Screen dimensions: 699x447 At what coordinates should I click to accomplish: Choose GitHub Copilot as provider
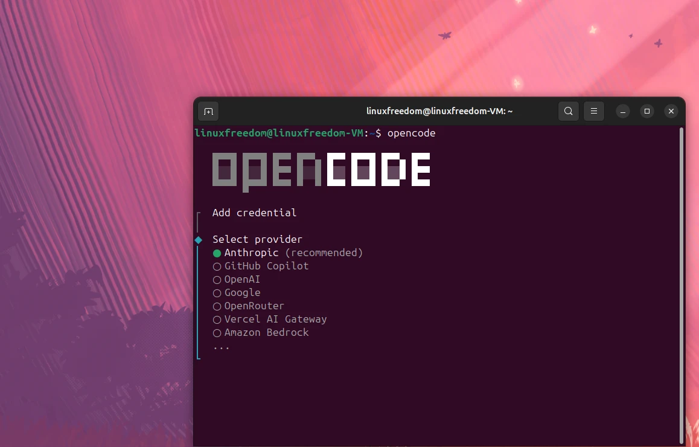[266, 266]
